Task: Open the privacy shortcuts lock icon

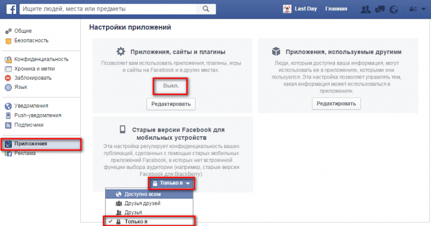Action: [x=413, y=9]
